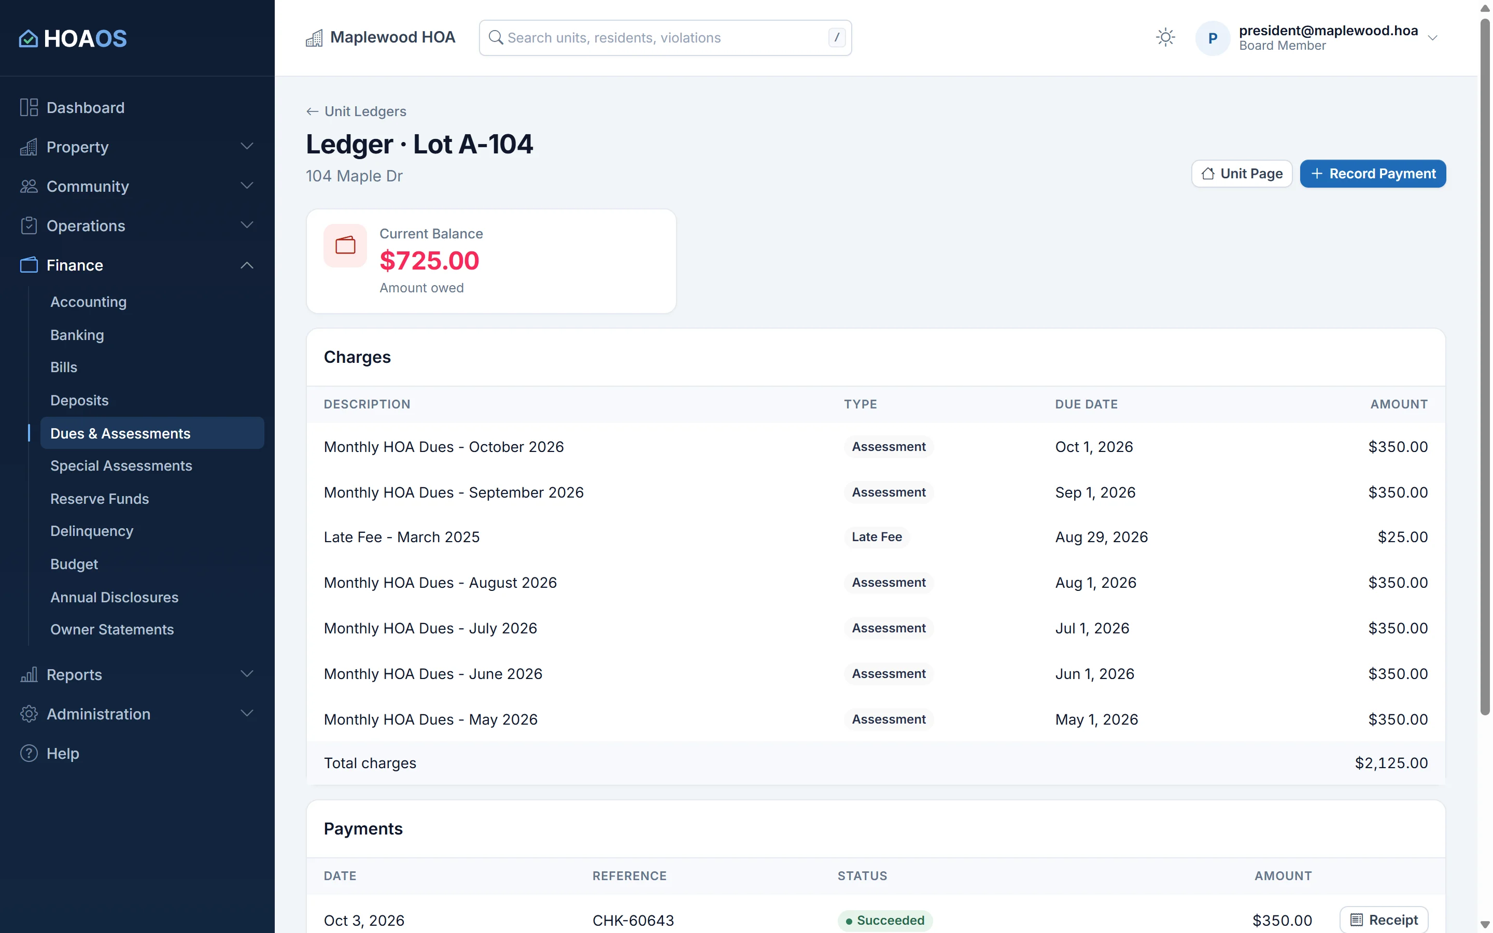
Task: Click the slash shortcut badge in search
Action: pos(837,38)
